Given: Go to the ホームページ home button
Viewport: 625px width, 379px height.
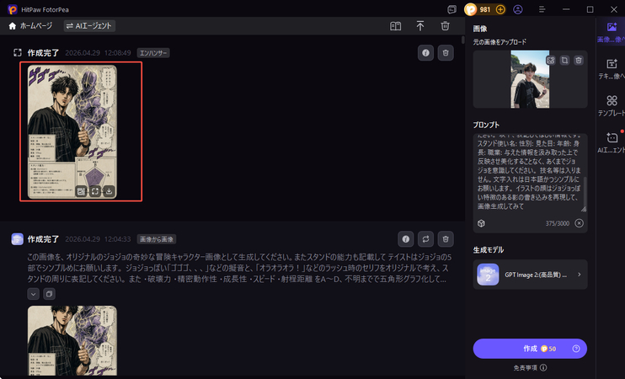Looking at the screenshot, I should pos(30,26).
